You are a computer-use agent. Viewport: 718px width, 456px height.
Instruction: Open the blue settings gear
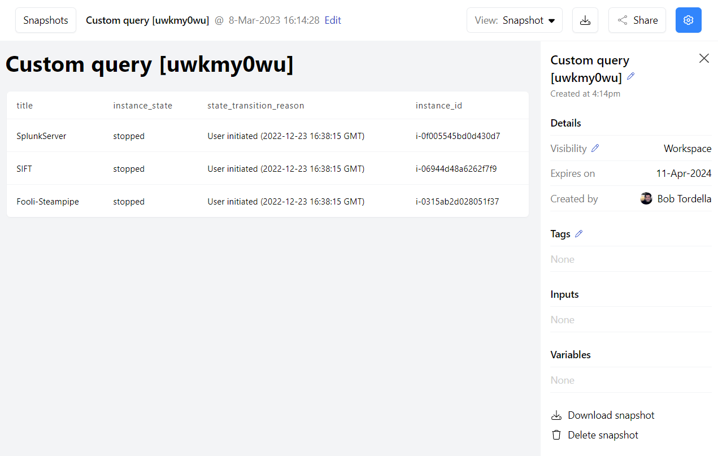click(688, 20)
